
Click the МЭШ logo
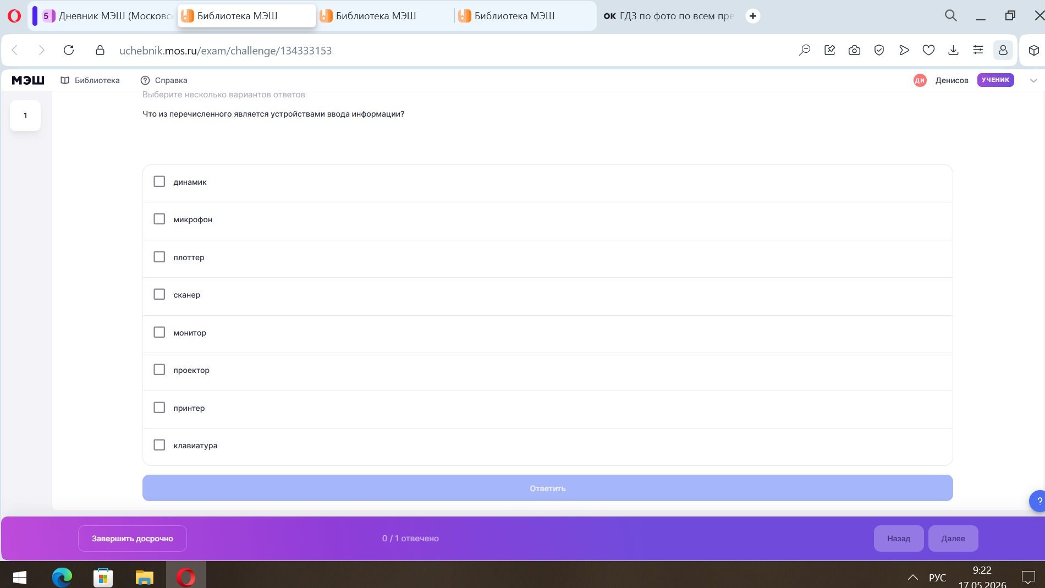pyautogui.click(x=28, y=80)
